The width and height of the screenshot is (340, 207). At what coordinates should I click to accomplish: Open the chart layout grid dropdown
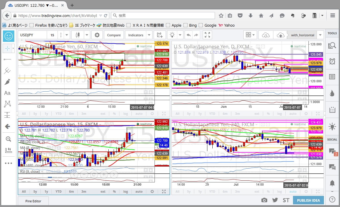point(251,35)
